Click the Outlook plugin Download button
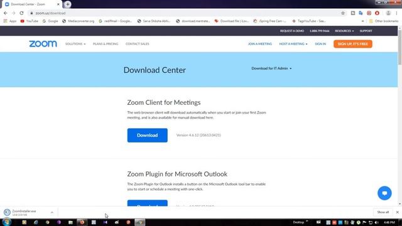The width and height of the screenshot is (402, 226). tap(148, 203)
